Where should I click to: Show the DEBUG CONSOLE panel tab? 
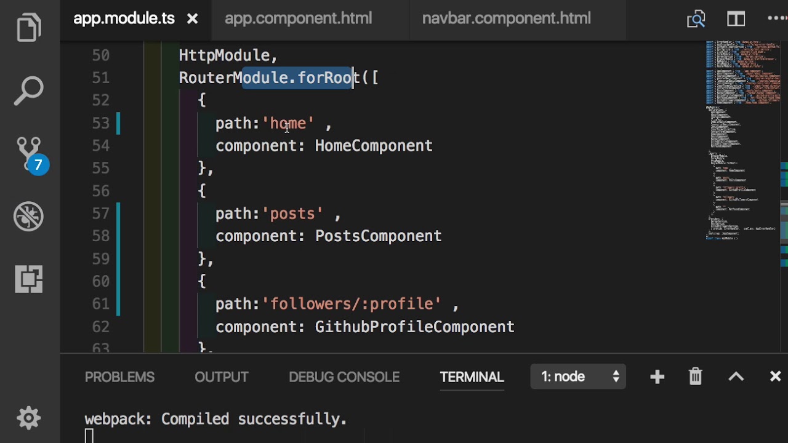point(344,377)
